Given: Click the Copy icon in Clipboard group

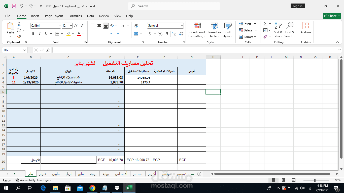Looking at the screenshot, I should [19, 30].
